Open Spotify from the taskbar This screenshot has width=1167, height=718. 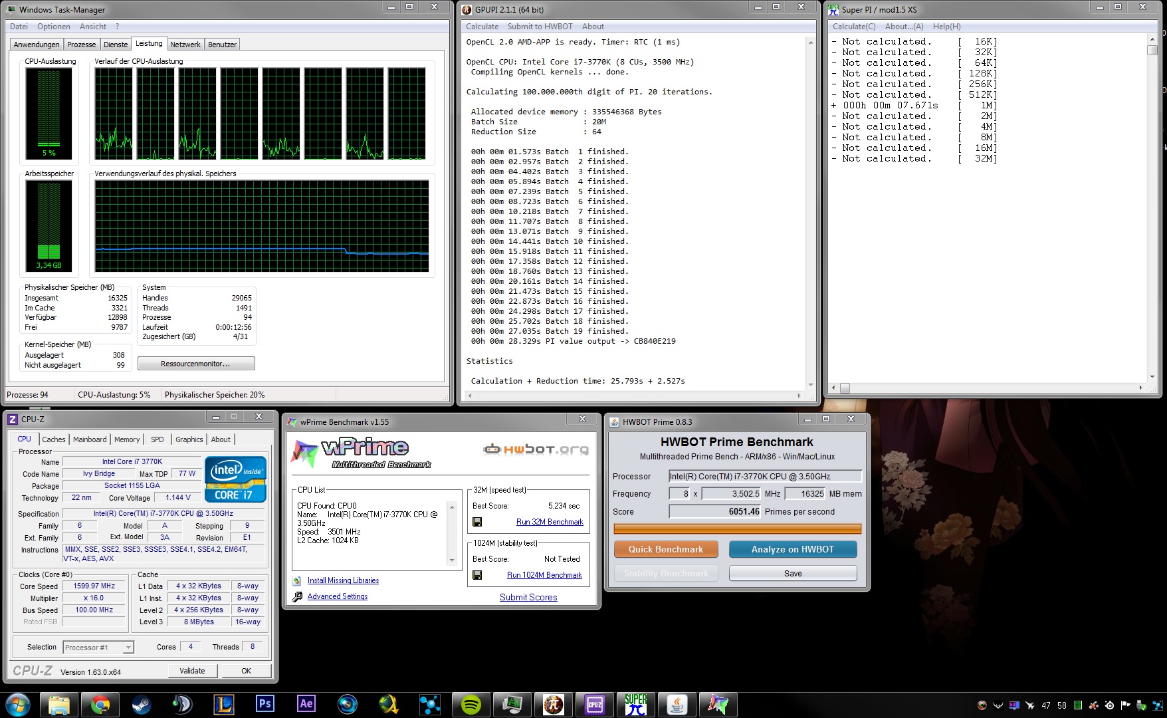471,704
